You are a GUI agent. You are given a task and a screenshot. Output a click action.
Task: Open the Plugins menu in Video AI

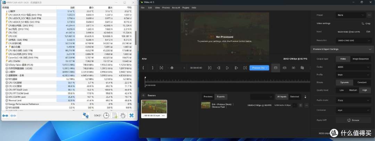tap(186, 8)
